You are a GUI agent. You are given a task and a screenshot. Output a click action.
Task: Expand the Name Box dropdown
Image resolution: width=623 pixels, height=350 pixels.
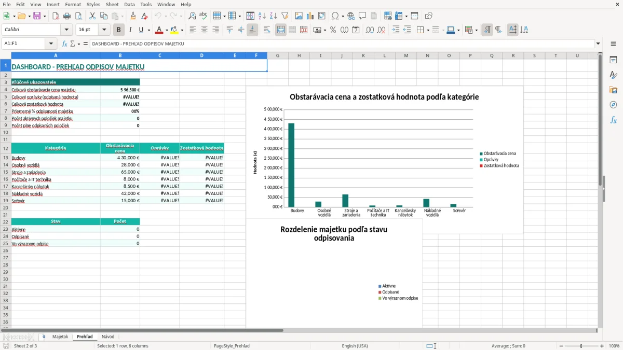[x=51, y=44]
